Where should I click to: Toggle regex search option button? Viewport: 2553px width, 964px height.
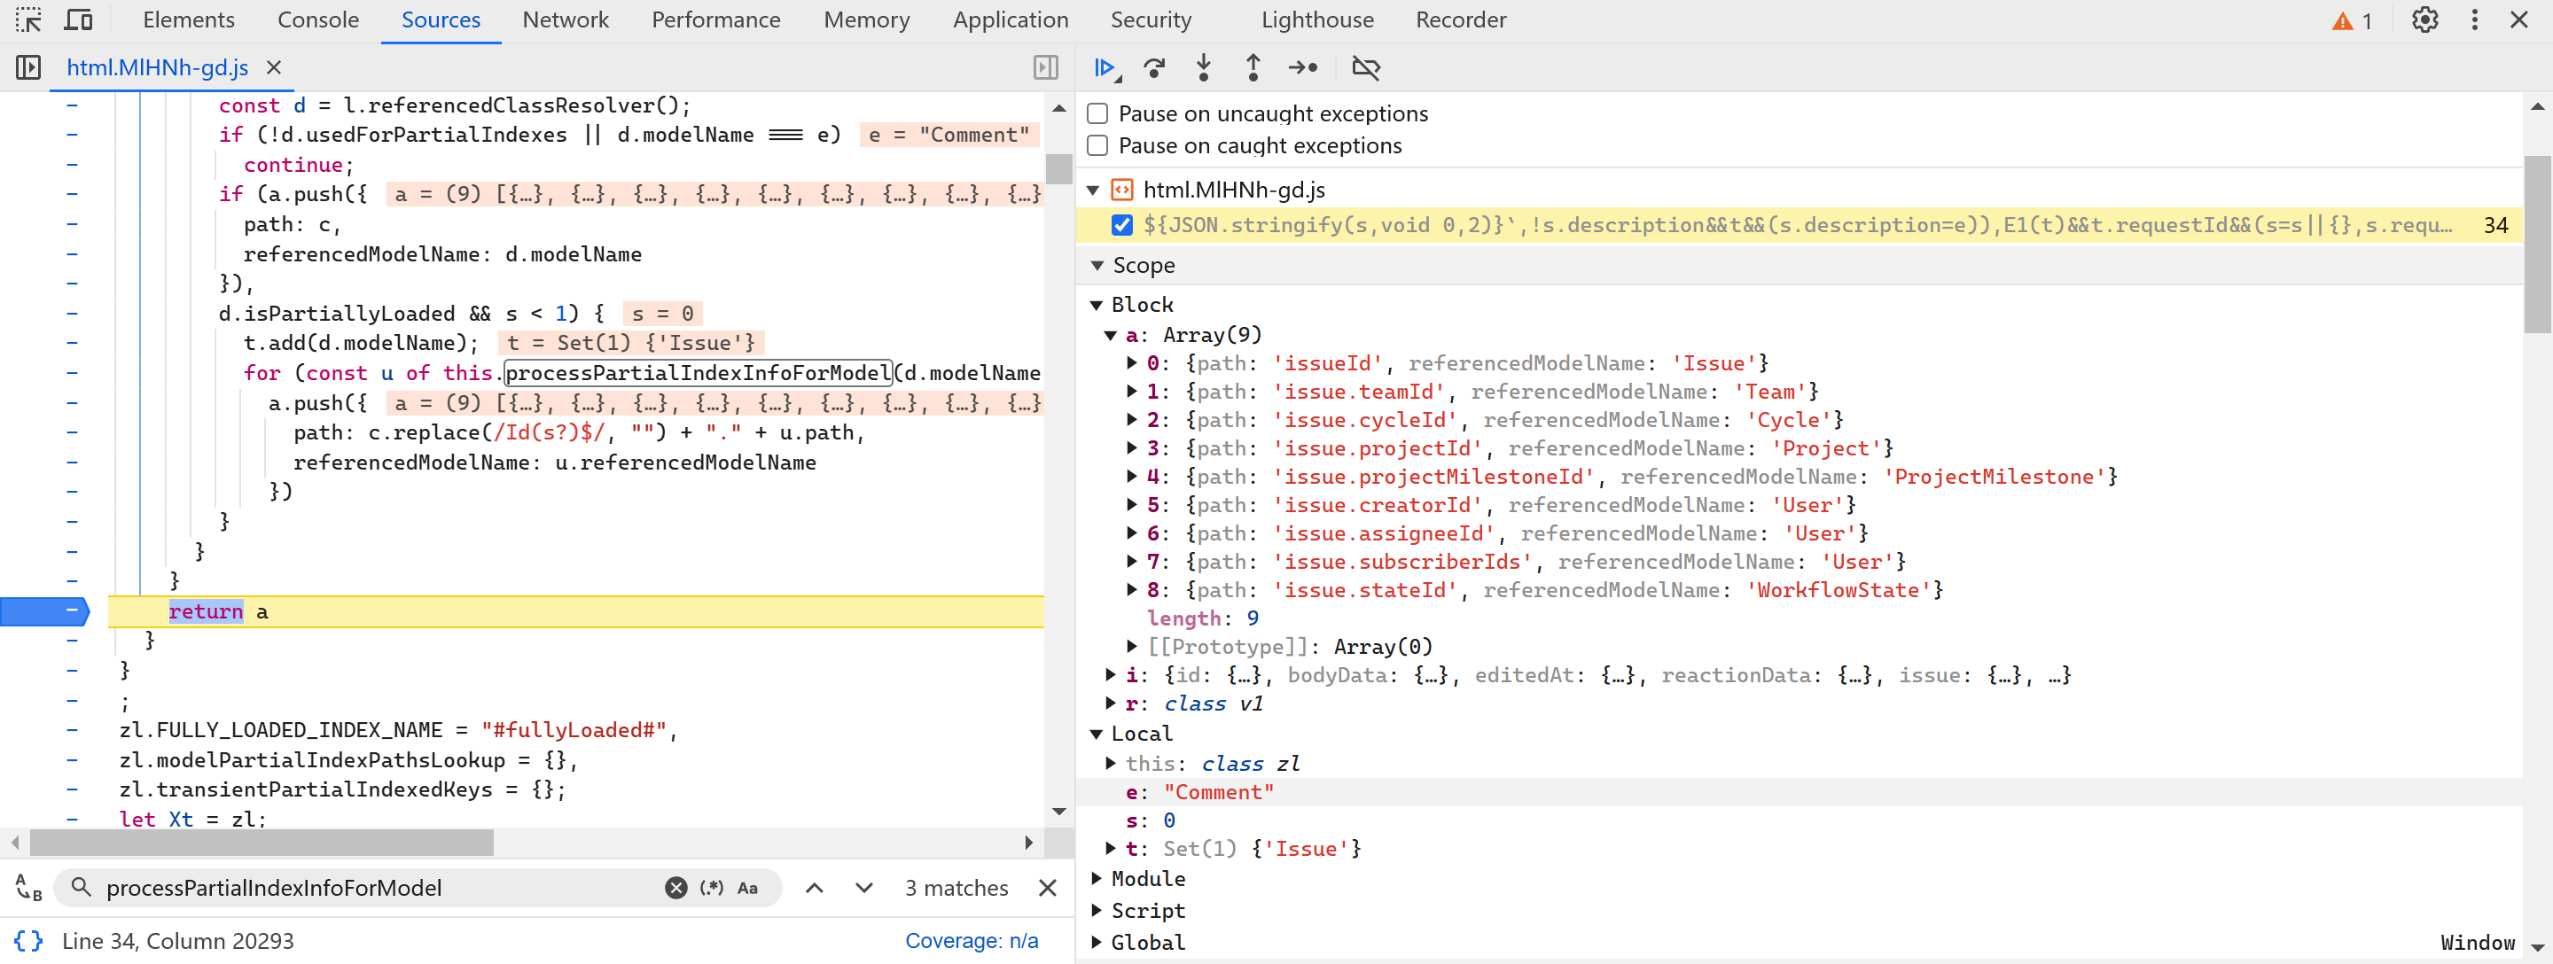711,888
